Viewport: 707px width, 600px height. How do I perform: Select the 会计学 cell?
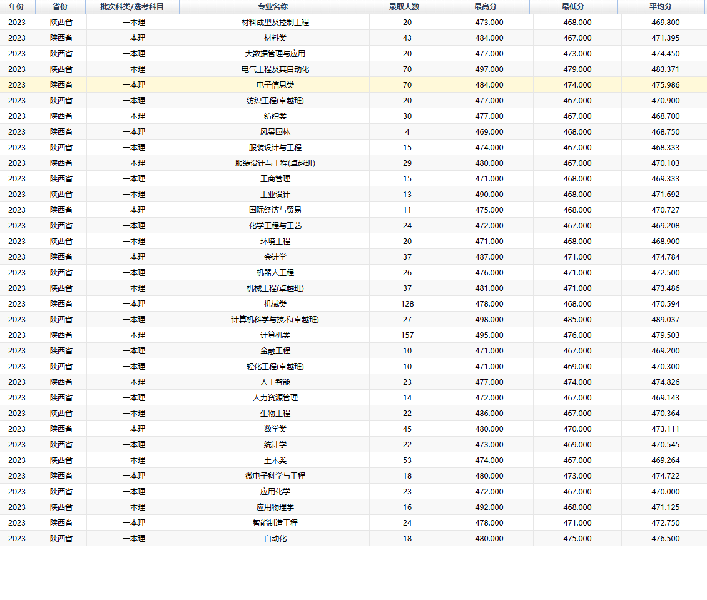point(275,257)
